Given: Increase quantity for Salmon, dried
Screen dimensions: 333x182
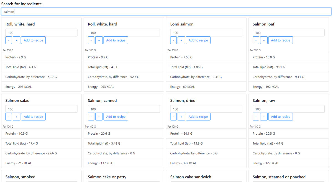Looking at the screenshot, I should tap(181, 116).
